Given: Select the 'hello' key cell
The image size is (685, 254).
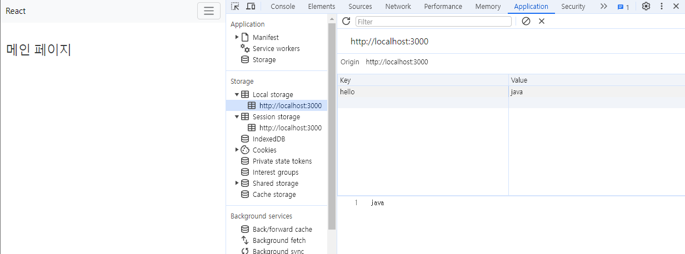Looking at the screenshot, I should [423, 92].
